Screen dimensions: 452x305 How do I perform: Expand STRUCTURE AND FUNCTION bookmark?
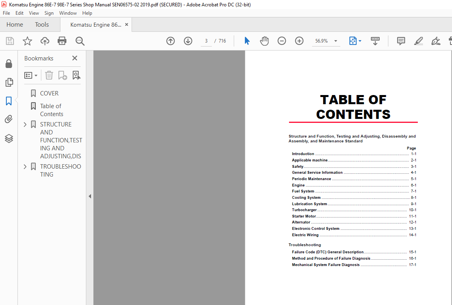point(25,124)
